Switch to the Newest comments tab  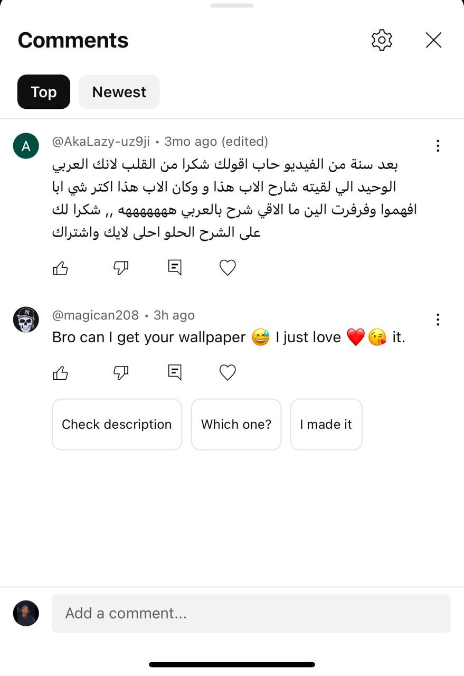[119, 92]
